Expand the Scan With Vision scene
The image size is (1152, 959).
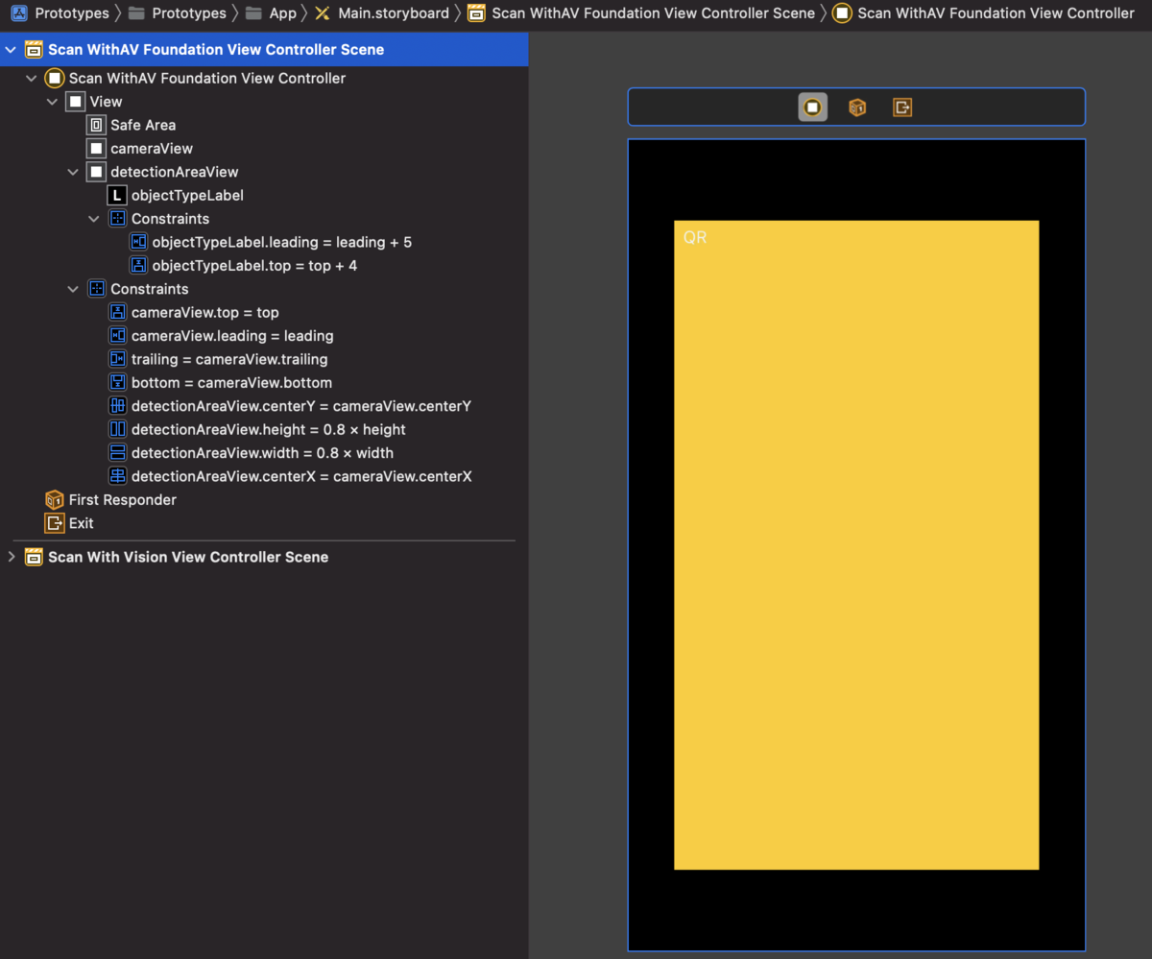click(12, 557)
